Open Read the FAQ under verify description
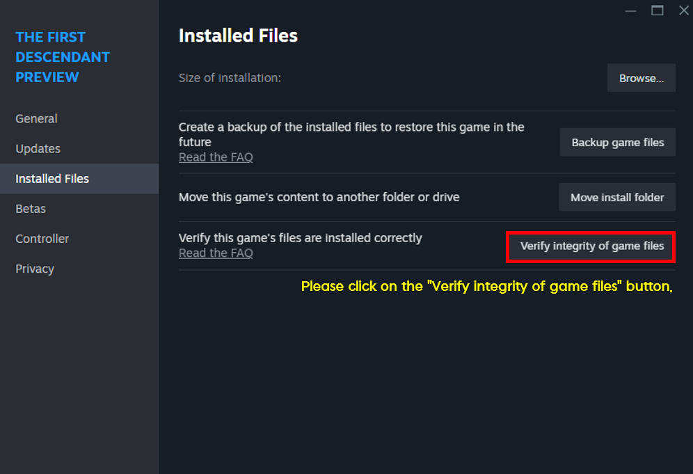This screenshot has height=474, width=693. click(x=216, y=253)
